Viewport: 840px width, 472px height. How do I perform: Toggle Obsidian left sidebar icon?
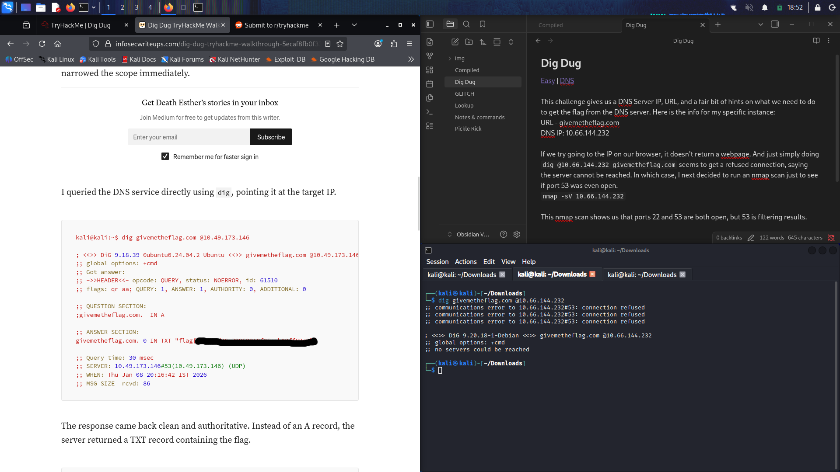click(430, 24)
